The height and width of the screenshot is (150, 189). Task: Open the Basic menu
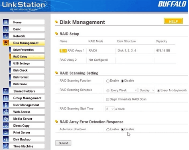point(27,29)
